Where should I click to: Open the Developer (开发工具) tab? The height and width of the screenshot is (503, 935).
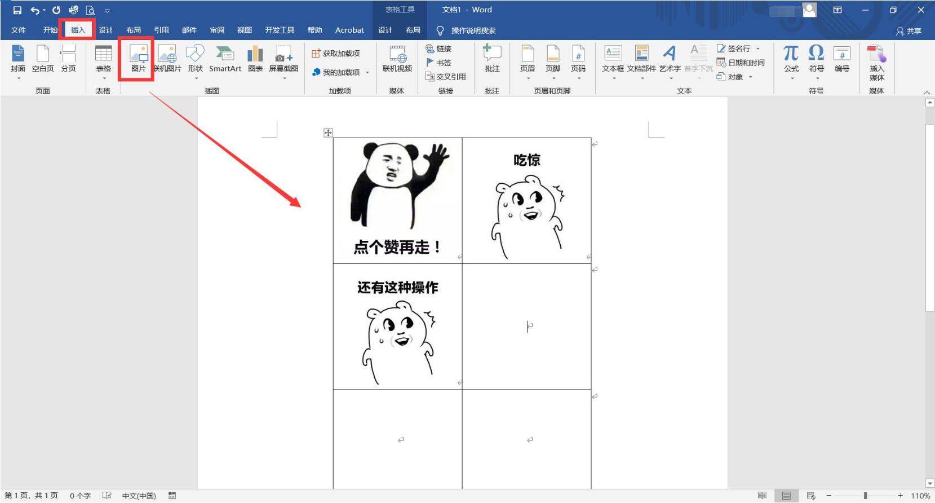pyautogui.click(x=280, y=30)
